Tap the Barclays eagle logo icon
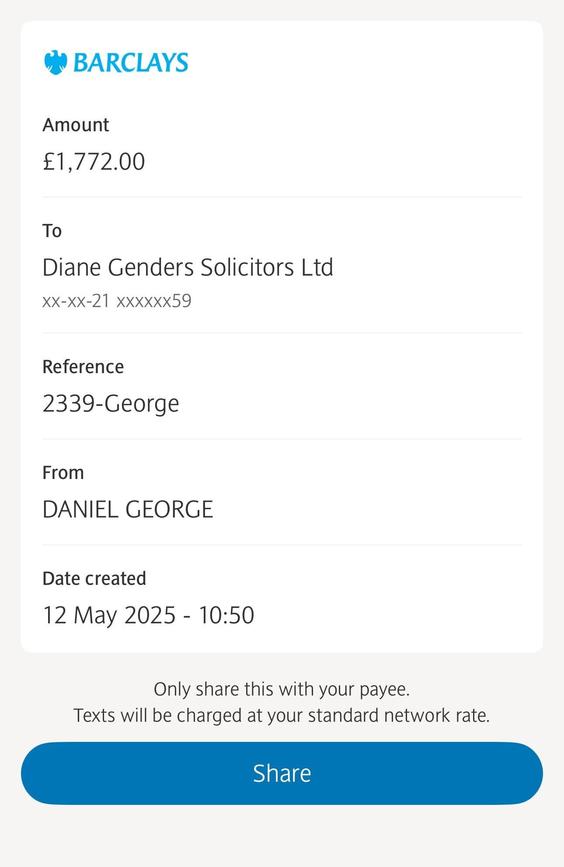 coord(56,63)
